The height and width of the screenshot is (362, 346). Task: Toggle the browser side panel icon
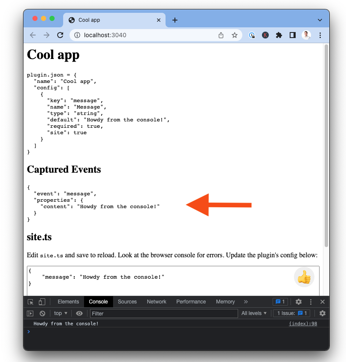[x=293, y=35]
